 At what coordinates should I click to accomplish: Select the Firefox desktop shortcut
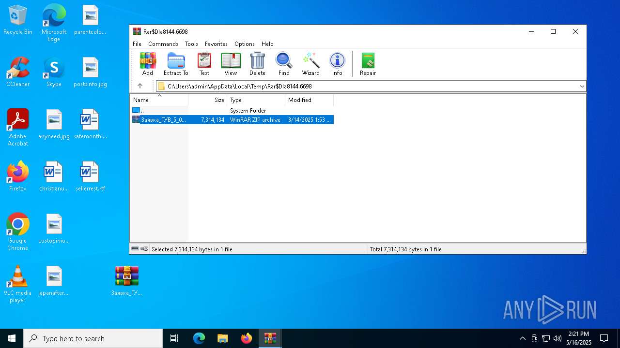point(18,176)
